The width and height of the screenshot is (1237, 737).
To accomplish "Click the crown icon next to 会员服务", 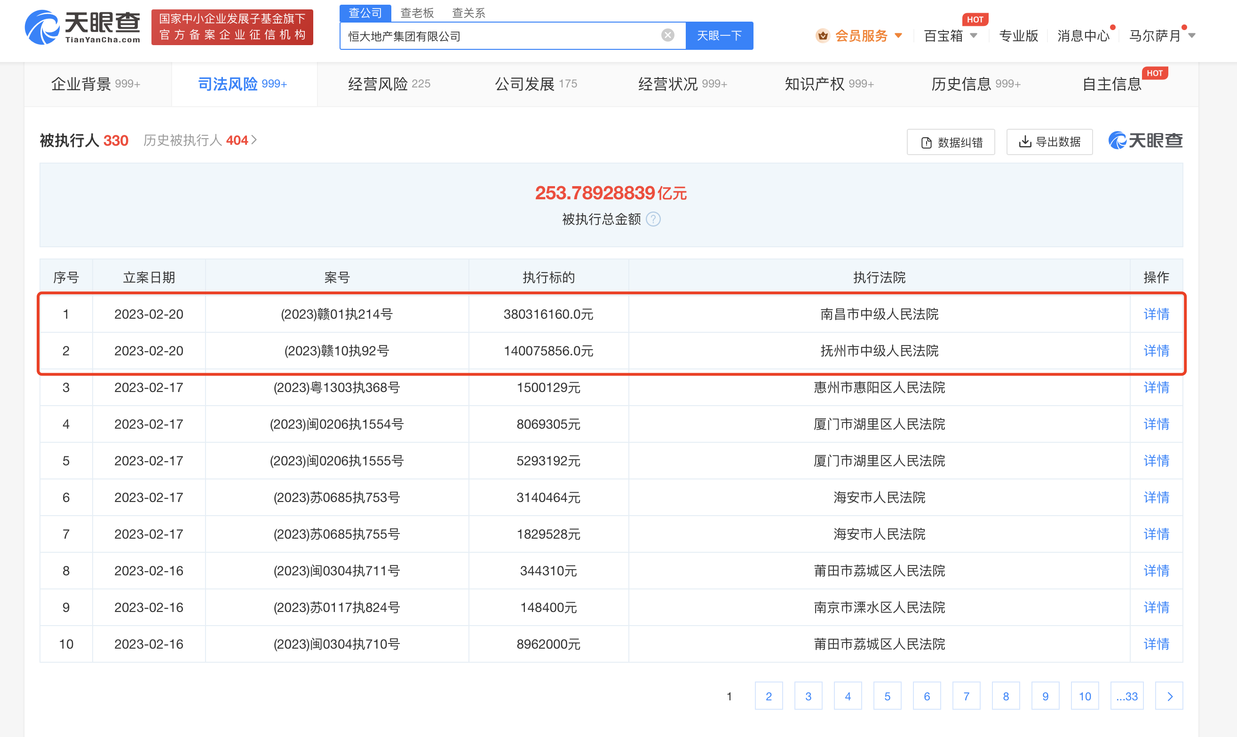I will [823, 36].
